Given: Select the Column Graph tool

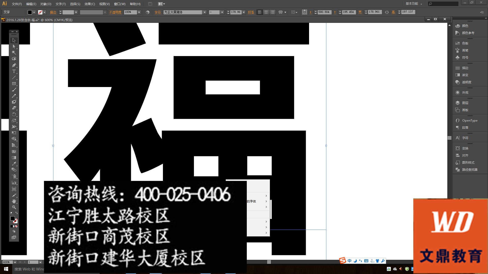Looking at the screenshot, I should tap(14, 183).
